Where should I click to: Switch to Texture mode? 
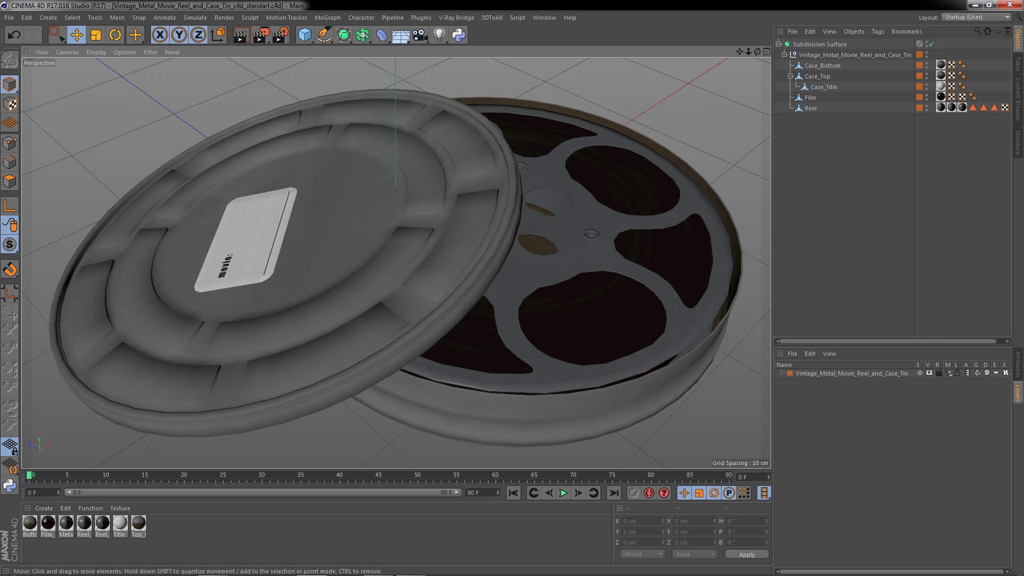coord(10,103)
